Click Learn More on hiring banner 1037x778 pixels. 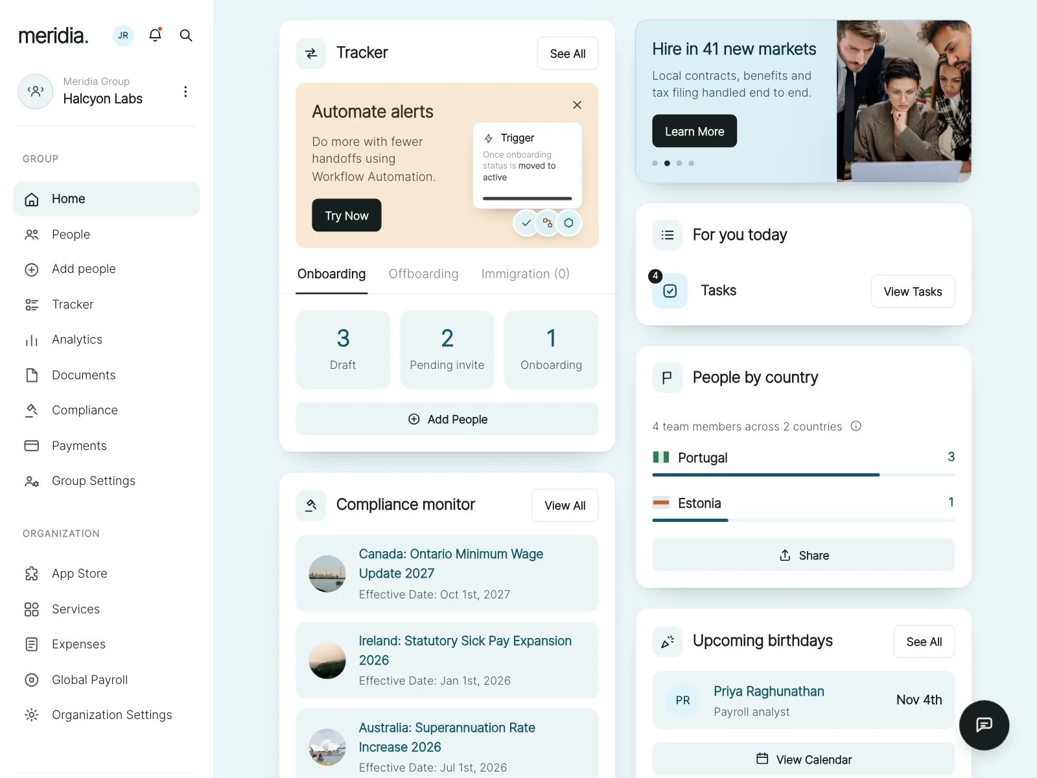click(x=694, y=131)
